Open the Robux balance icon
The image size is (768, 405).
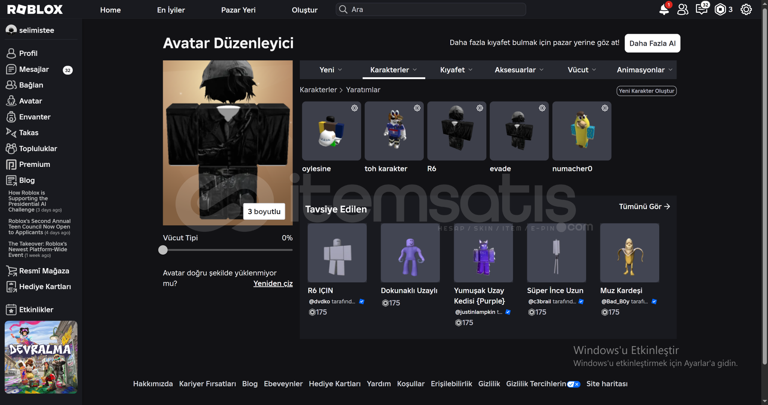720,9
